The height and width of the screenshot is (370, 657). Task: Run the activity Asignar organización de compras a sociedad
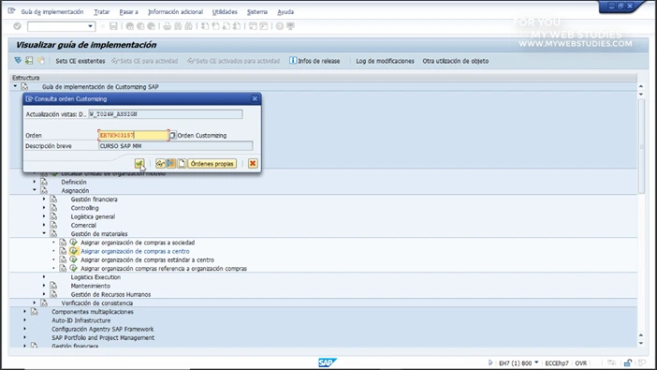point(73,243)
